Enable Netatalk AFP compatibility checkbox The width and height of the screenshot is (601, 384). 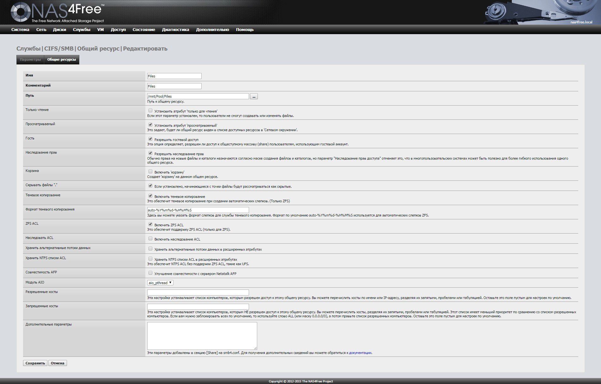click(x=150, y=273)
